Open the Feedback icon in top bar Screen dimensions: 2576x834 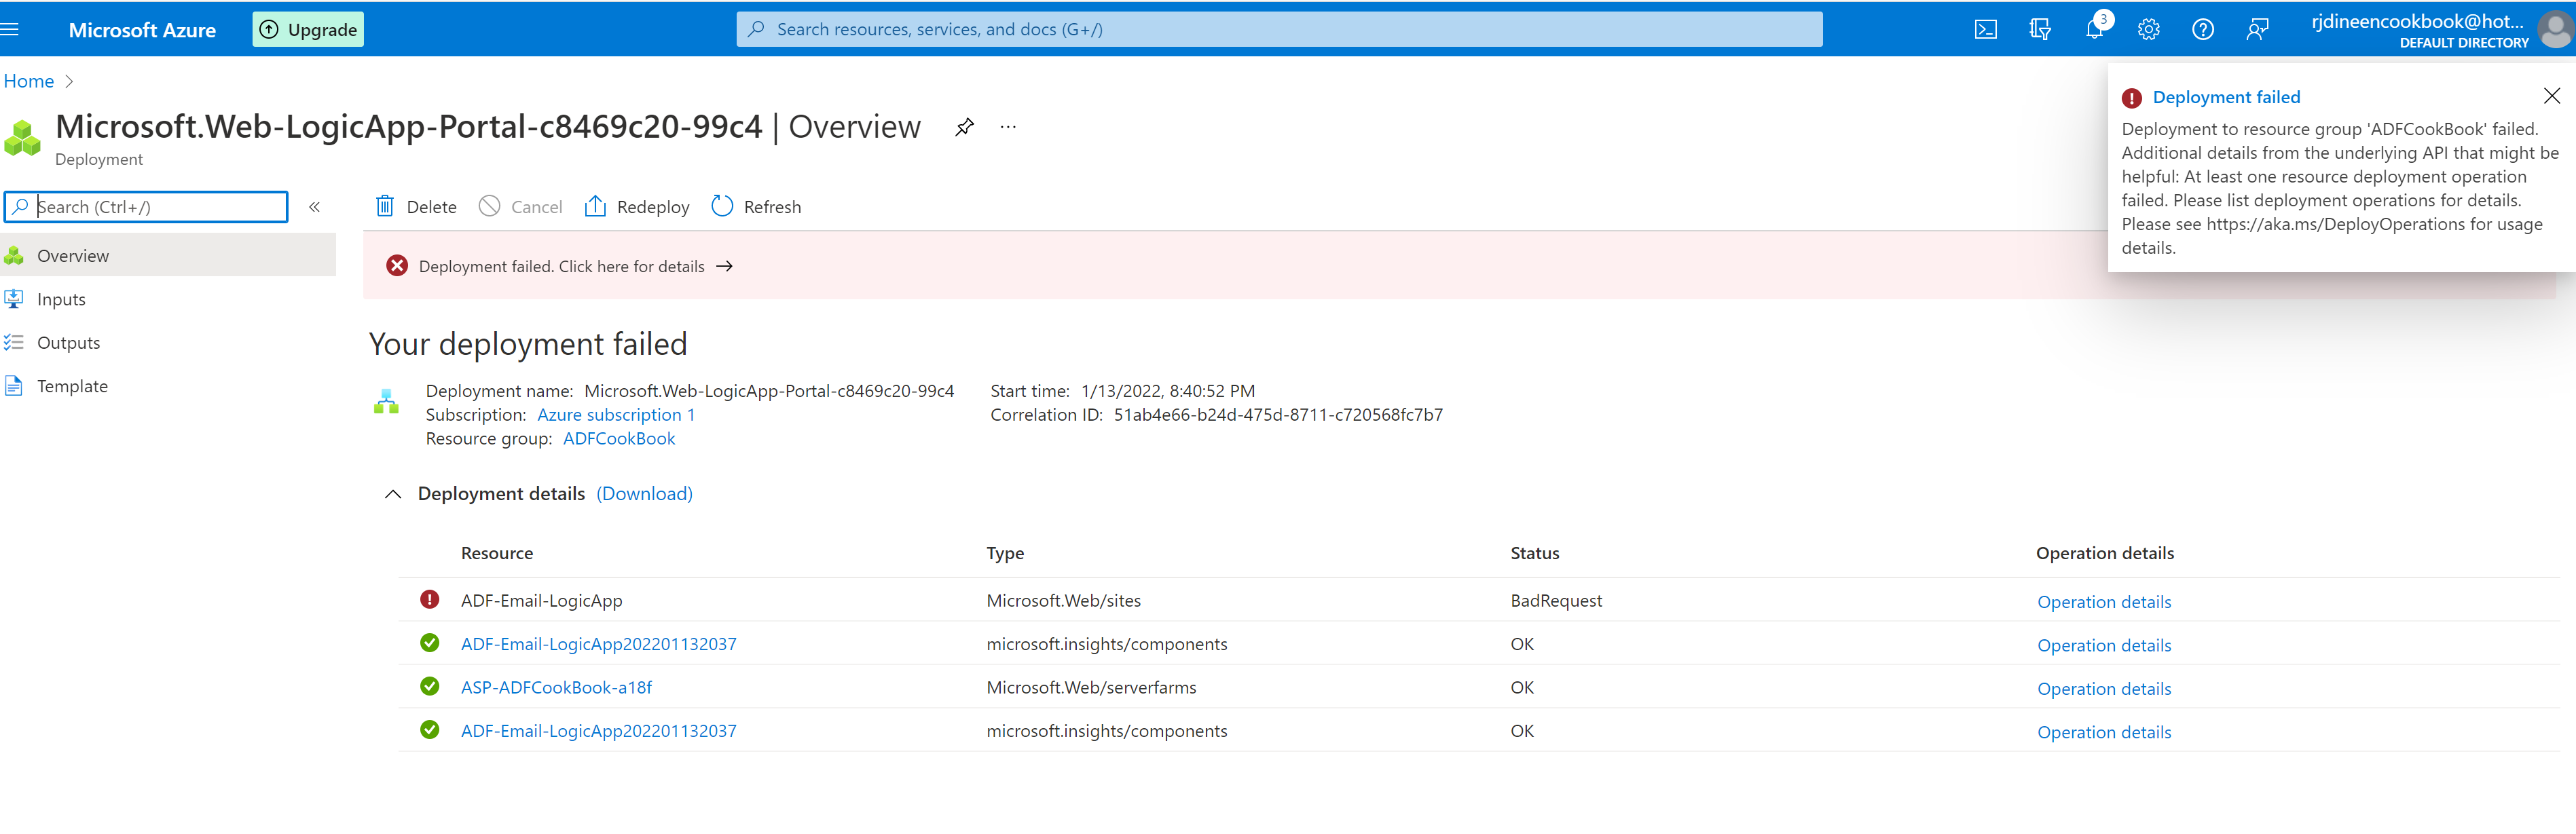click(2257, 30)
